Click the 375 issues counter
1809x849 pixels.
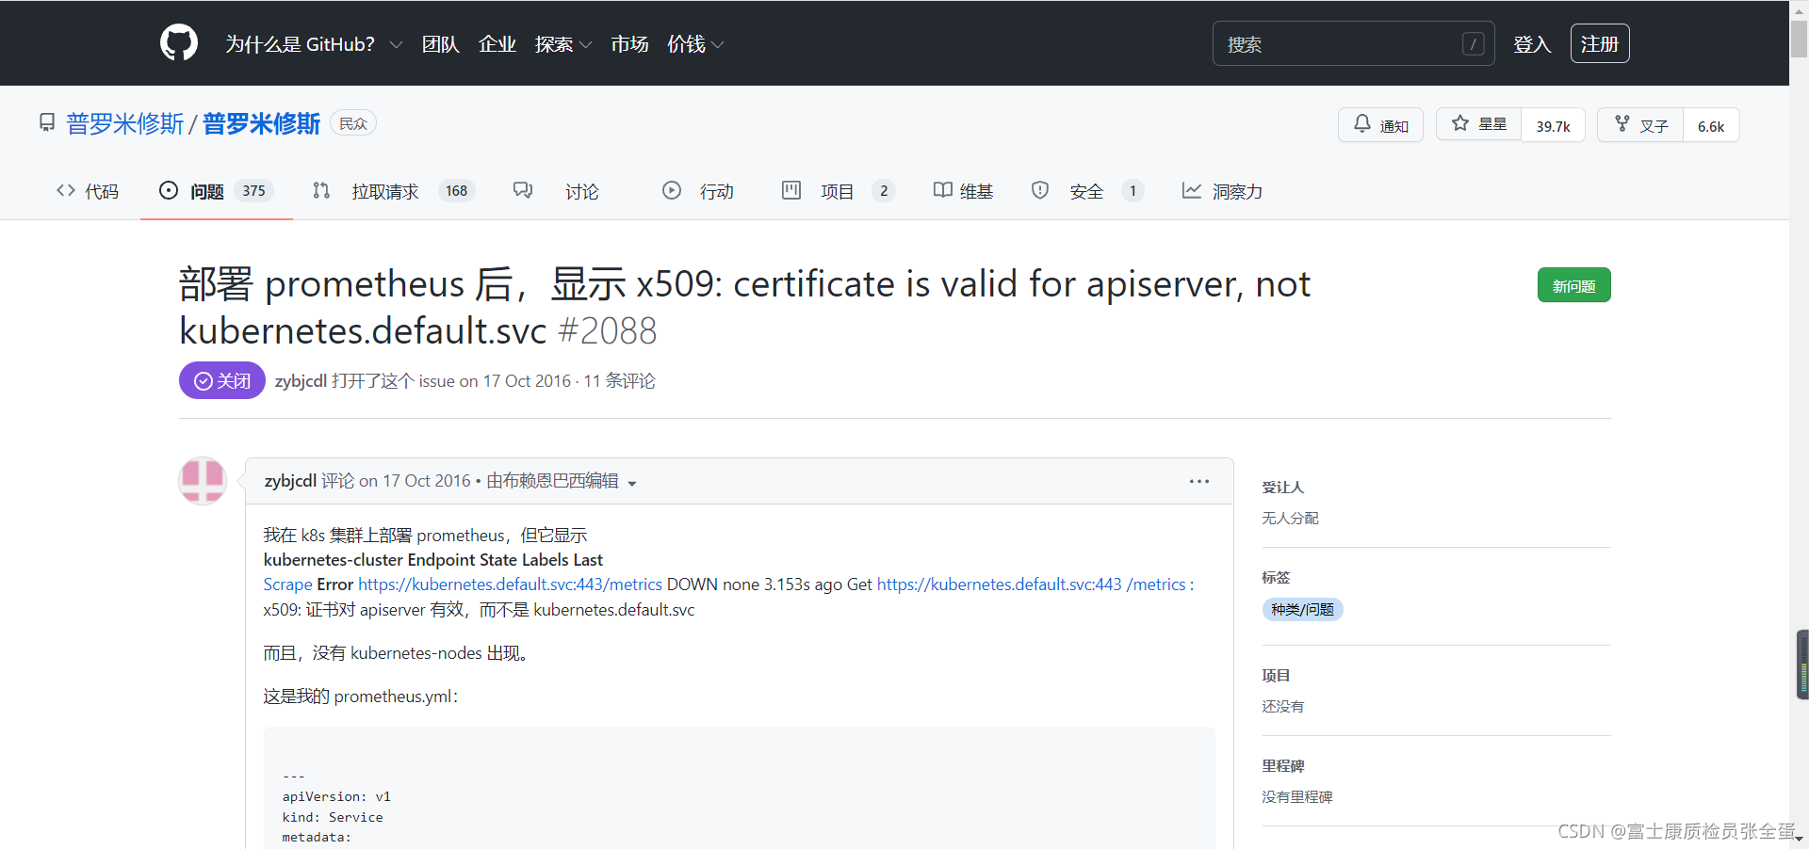[x=253, y=191]
